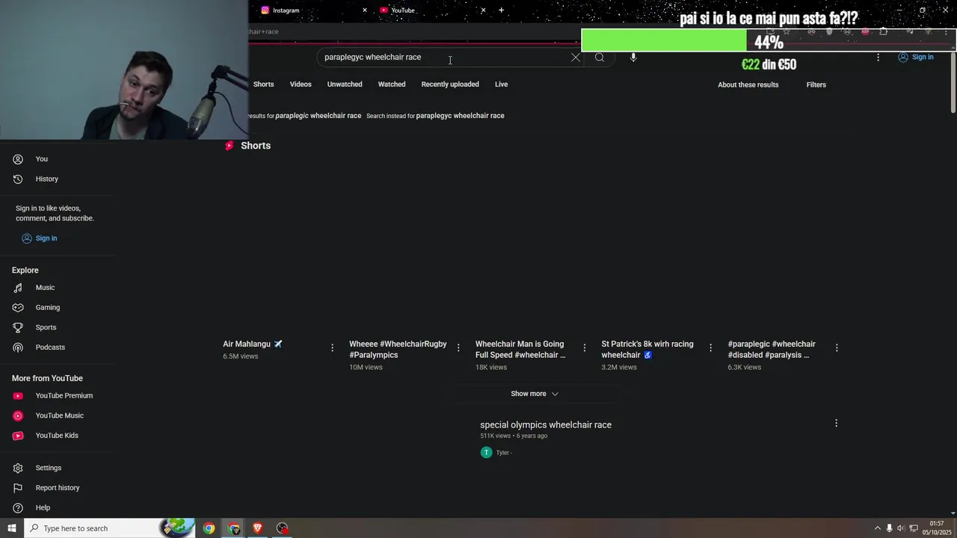Click the microphone tray icon
Screen dimensions: 957x538
coord(889,528)
